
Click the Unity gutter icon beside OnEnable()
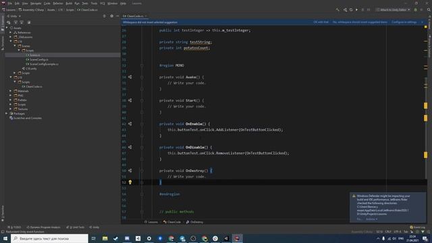(x=130, y=124)
